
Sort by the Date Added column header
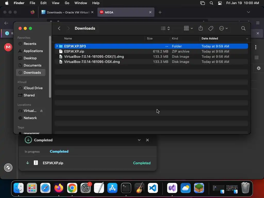(x=210, y=38)
